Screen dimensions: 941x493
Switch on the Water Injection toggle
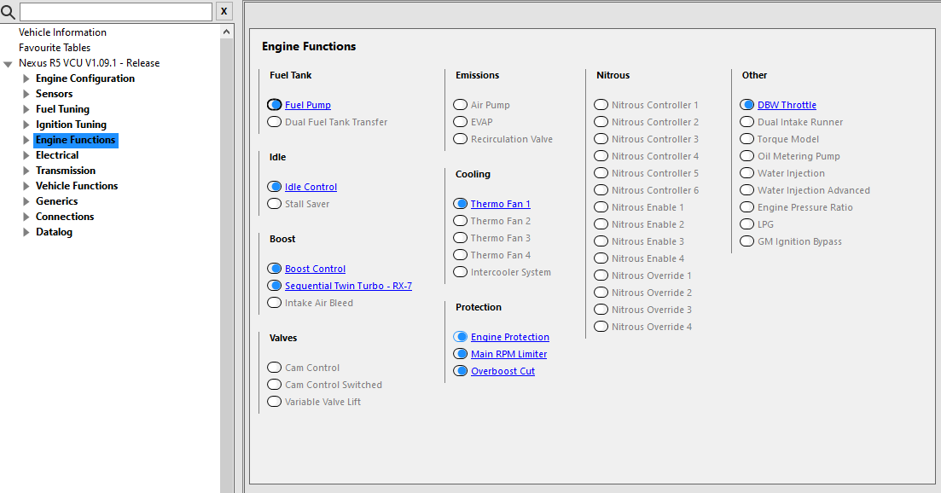746,173
